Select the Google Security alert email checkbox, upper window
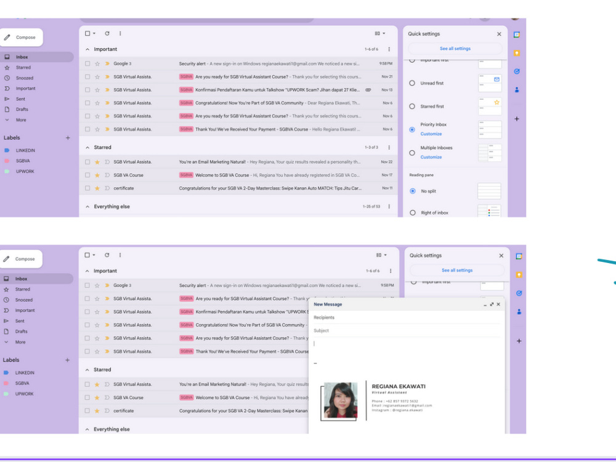This screenshot has height=462, width=616. pos(87,63)
